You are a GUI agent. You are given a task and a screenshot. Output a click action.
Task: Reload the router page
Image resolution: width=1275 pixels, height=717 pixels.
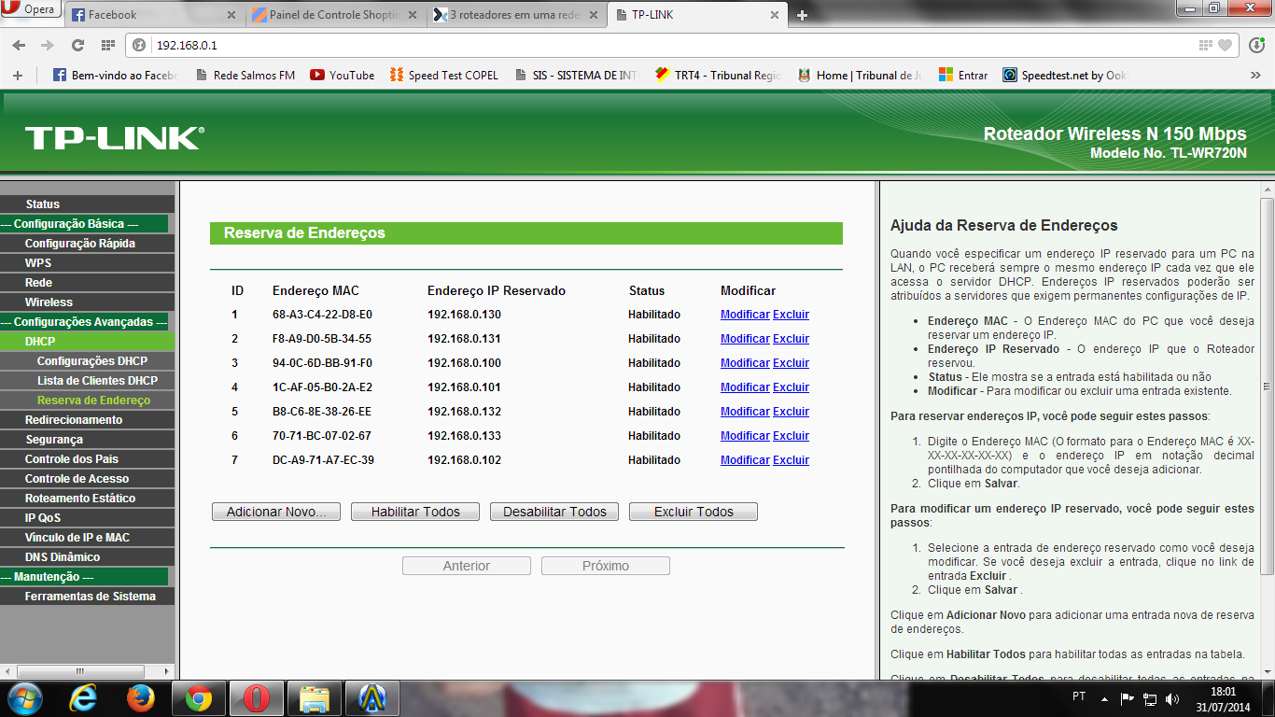(x=78, y=45)
